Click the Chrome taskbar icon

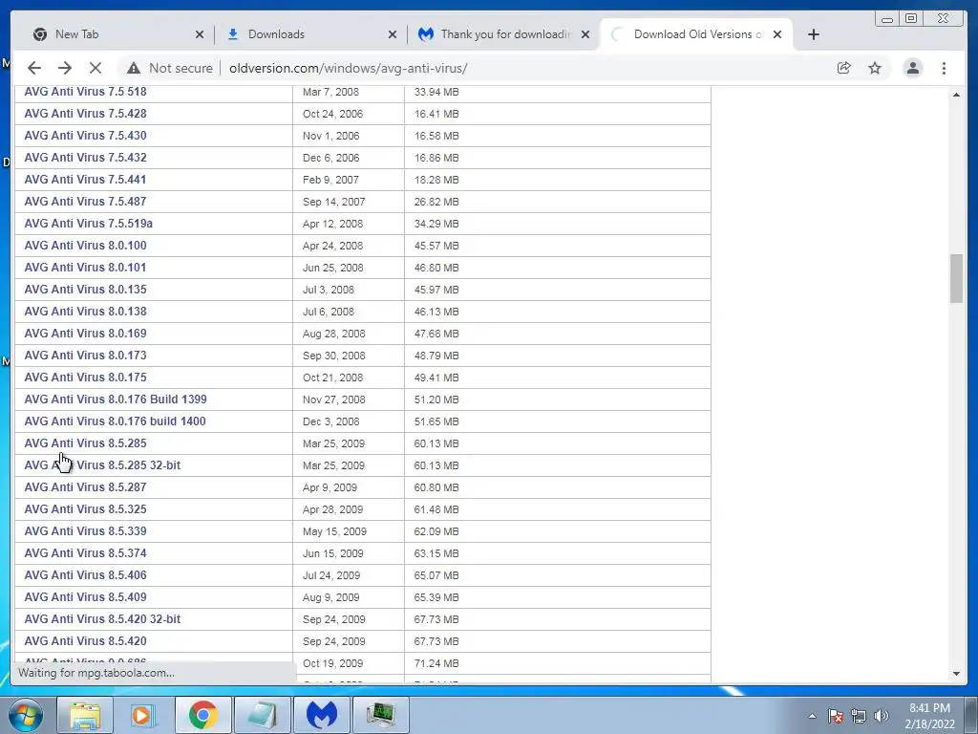[x=202, y=715]
